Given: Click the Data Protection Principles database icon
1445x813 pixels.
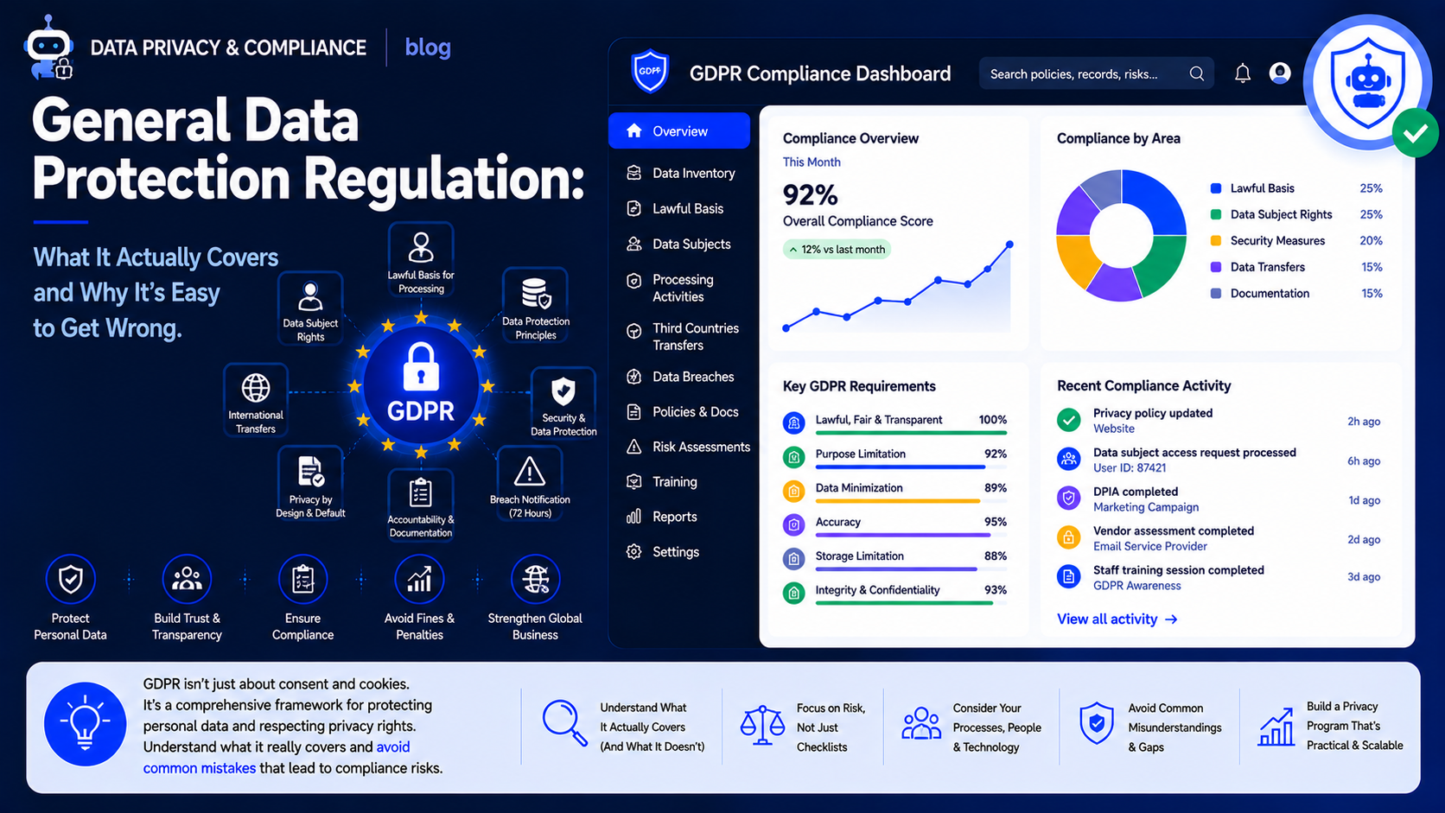Looking at the screenshot, I should point(536,294).
